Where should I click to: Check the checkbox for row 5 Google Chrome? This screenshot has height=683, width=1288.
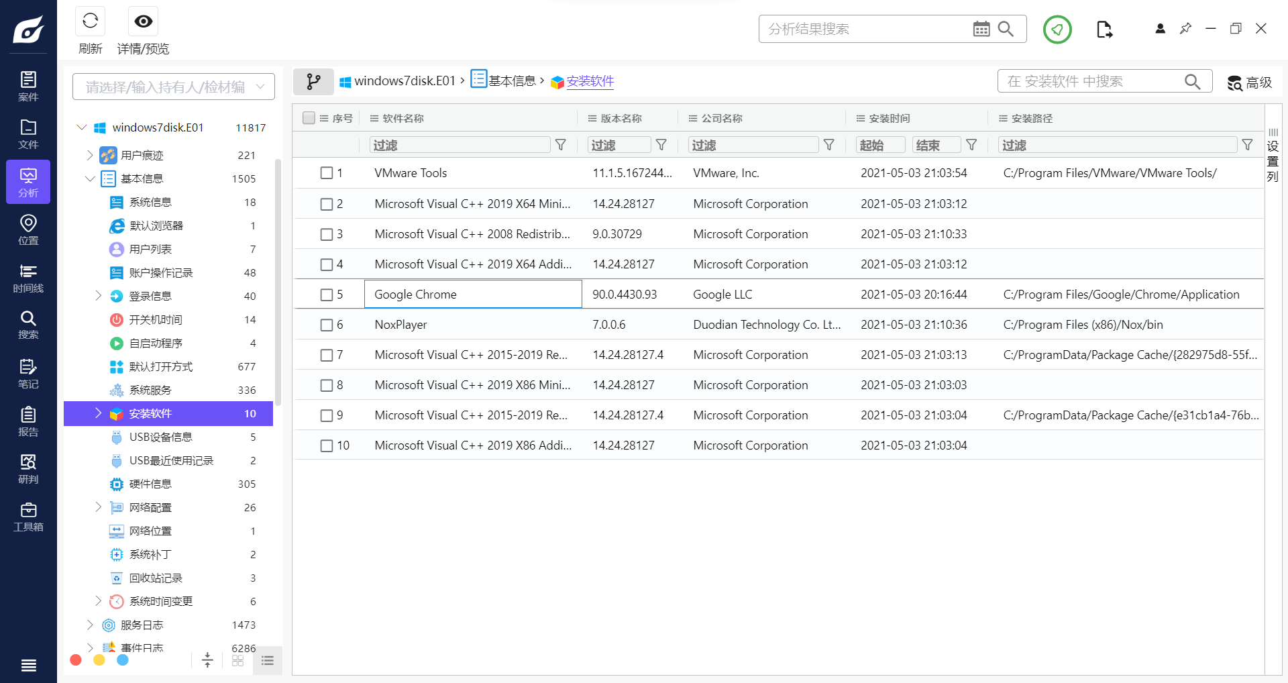click(x=327, y=295)
